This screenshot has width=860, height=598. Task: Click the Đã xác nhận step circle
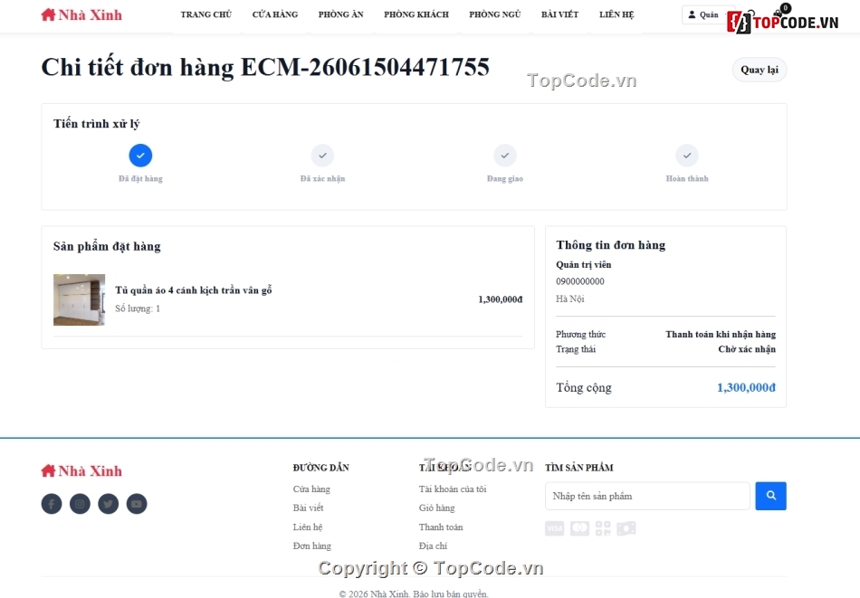click(322, 155)
